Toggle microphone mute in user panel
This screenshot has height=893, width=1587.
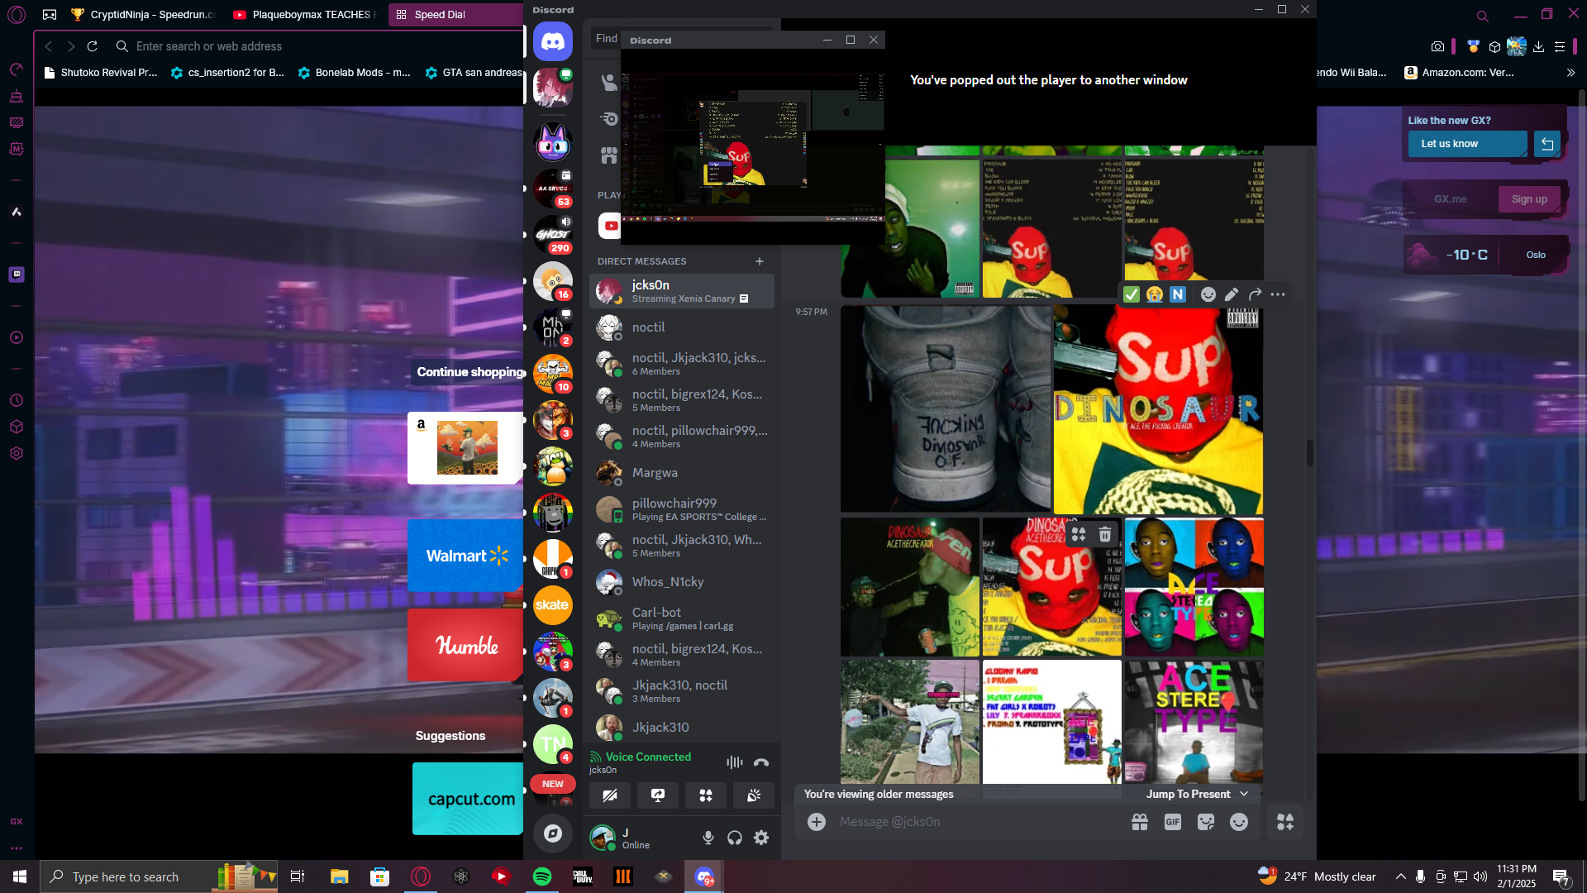pyautogui.click(x=708, y=838)
